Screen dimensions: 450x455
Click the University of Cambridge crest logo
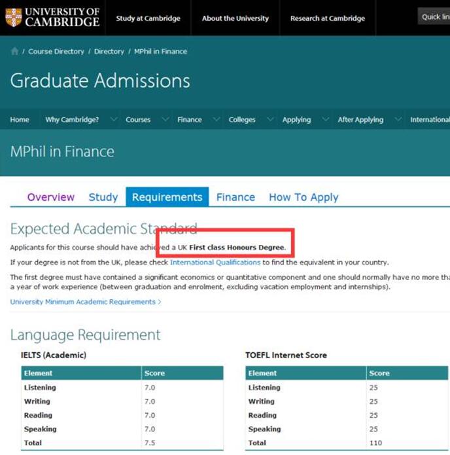[13, 18]
